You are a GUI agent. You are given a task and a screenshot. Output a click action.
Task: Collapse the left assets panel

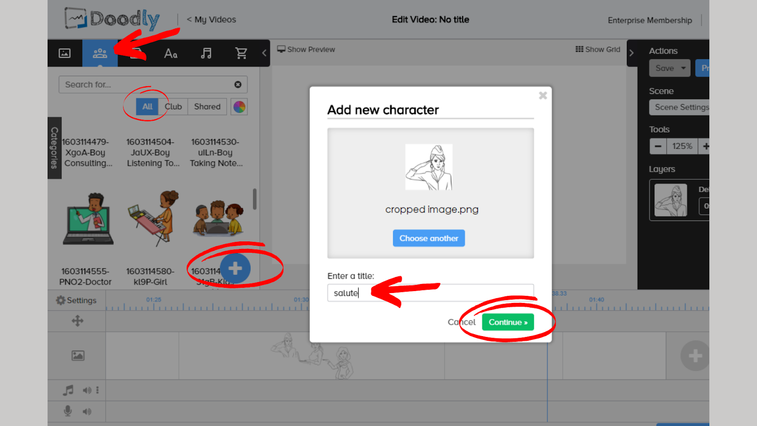pos(264,53)
